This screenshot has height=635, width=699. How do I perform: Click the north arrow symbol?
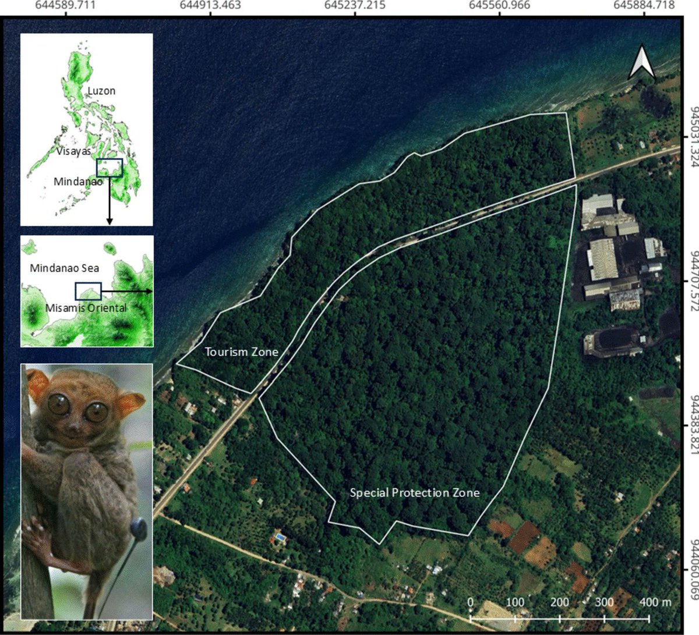point(642,62)
